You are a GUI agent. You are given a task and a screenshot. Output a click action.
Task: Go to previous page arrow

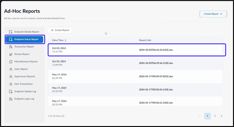(200, 116)
